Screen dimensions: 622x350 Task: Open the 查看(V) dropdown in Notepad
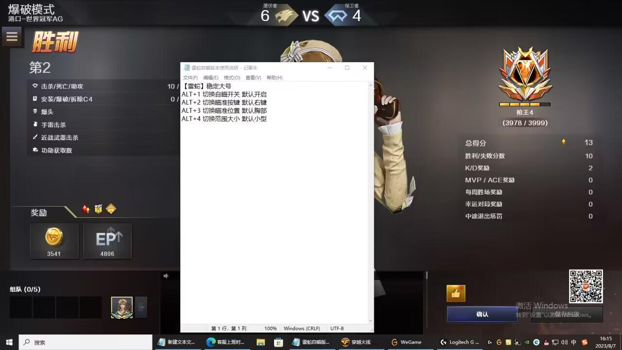coord(253,77)
